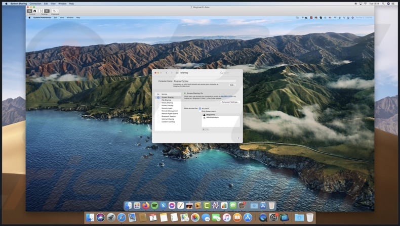Open the local Window menu
400x226 pixels.
pos(62,4)
